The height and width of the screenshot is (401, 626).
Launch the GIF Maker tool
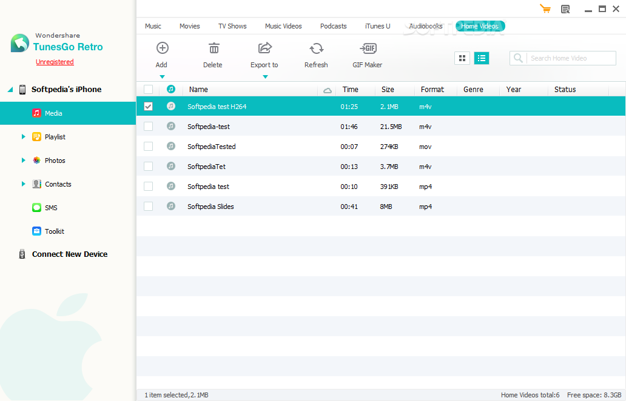pyautogui.click(x=368, y=55)
